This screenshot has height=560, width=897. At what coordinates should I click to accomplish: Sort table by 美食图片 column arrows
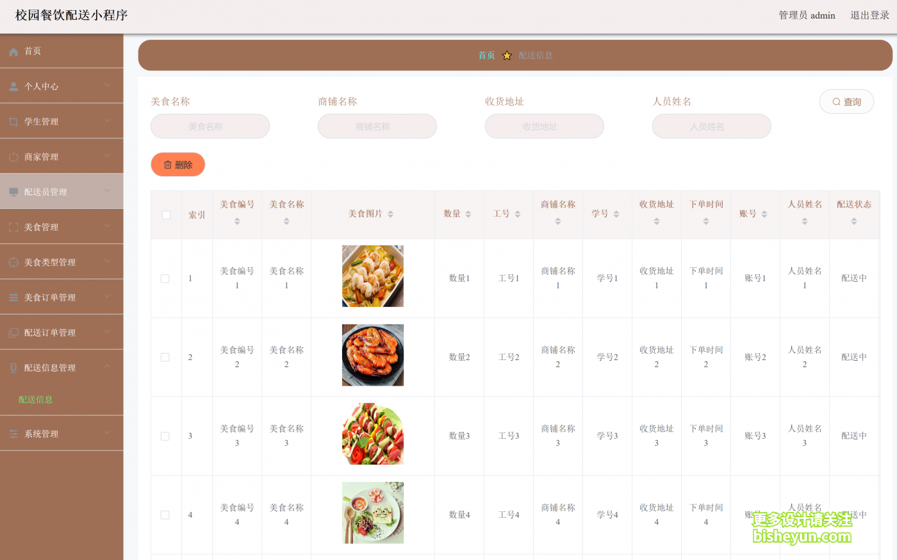click(391, 214)
